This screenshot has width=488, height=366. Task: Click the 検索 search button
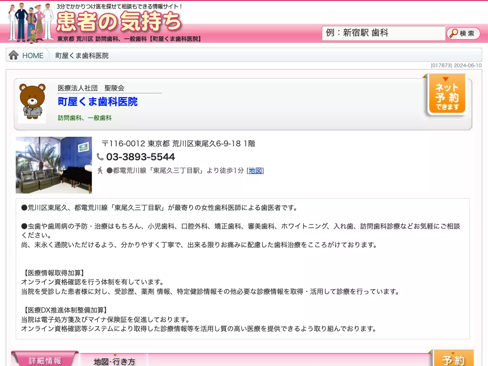point(463,33)
